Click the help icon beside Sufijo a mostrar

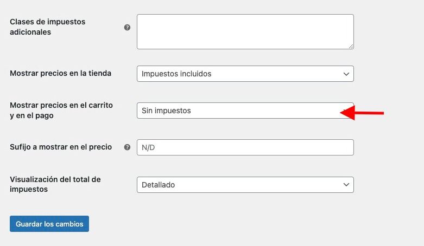[127, 147]
